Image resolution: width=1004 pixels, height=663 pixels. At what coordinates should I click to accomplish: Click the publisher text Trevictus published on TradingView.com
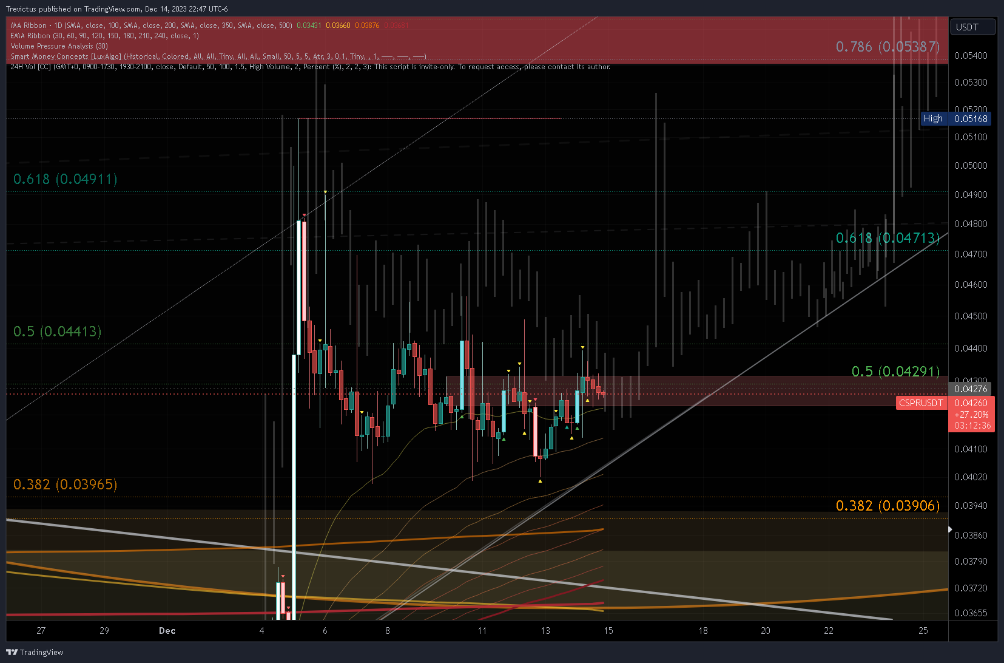[x=73, y=9]
